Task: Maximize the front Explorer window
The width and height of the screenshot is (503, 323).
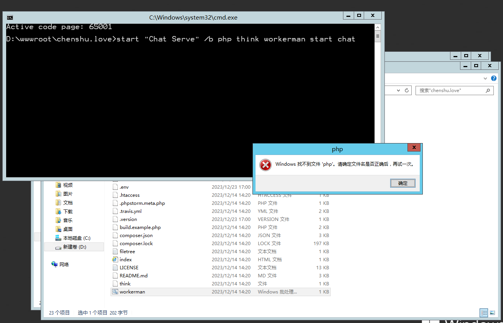Action: tap(476, 66)
